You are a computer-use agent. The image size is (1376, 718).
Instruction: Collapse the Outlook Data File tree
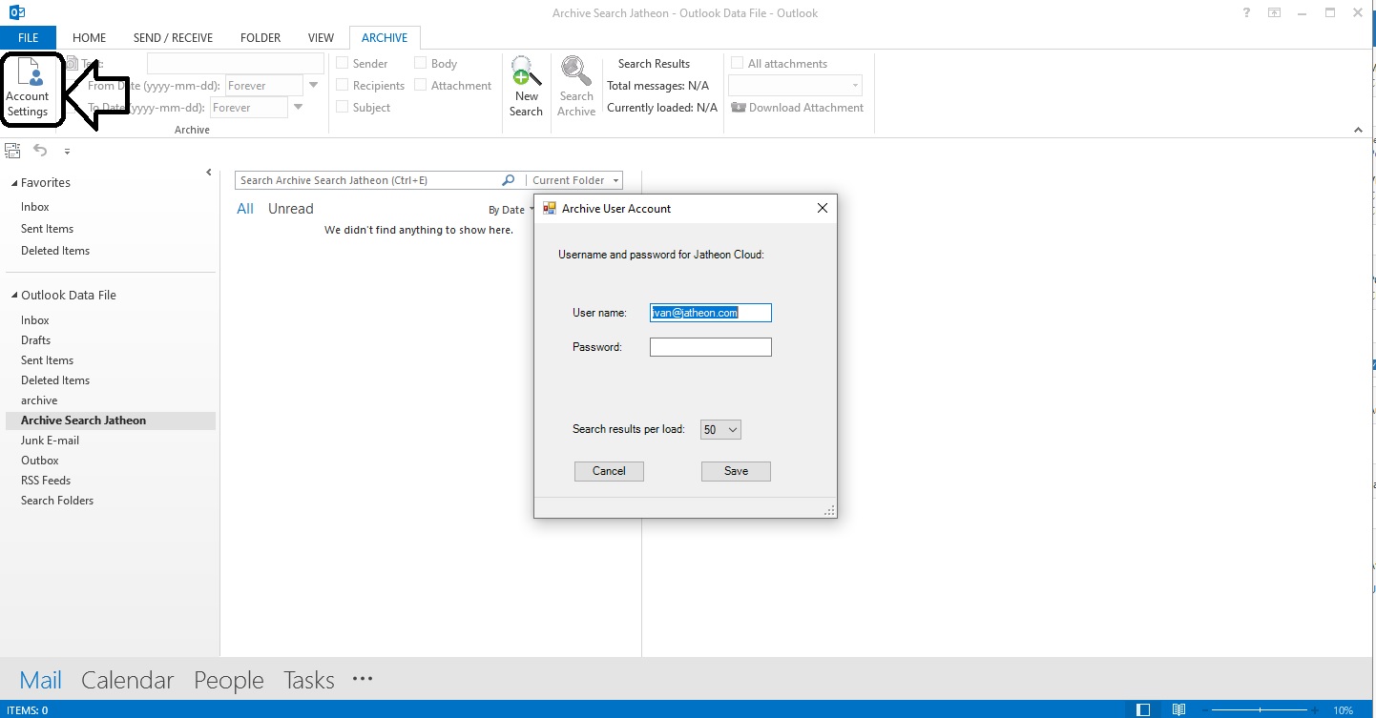(14, 296)
